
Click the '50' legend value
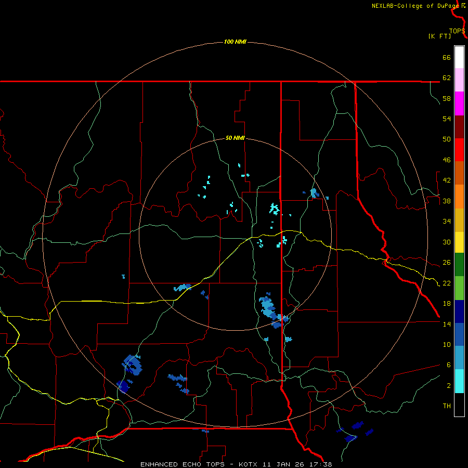447,139
